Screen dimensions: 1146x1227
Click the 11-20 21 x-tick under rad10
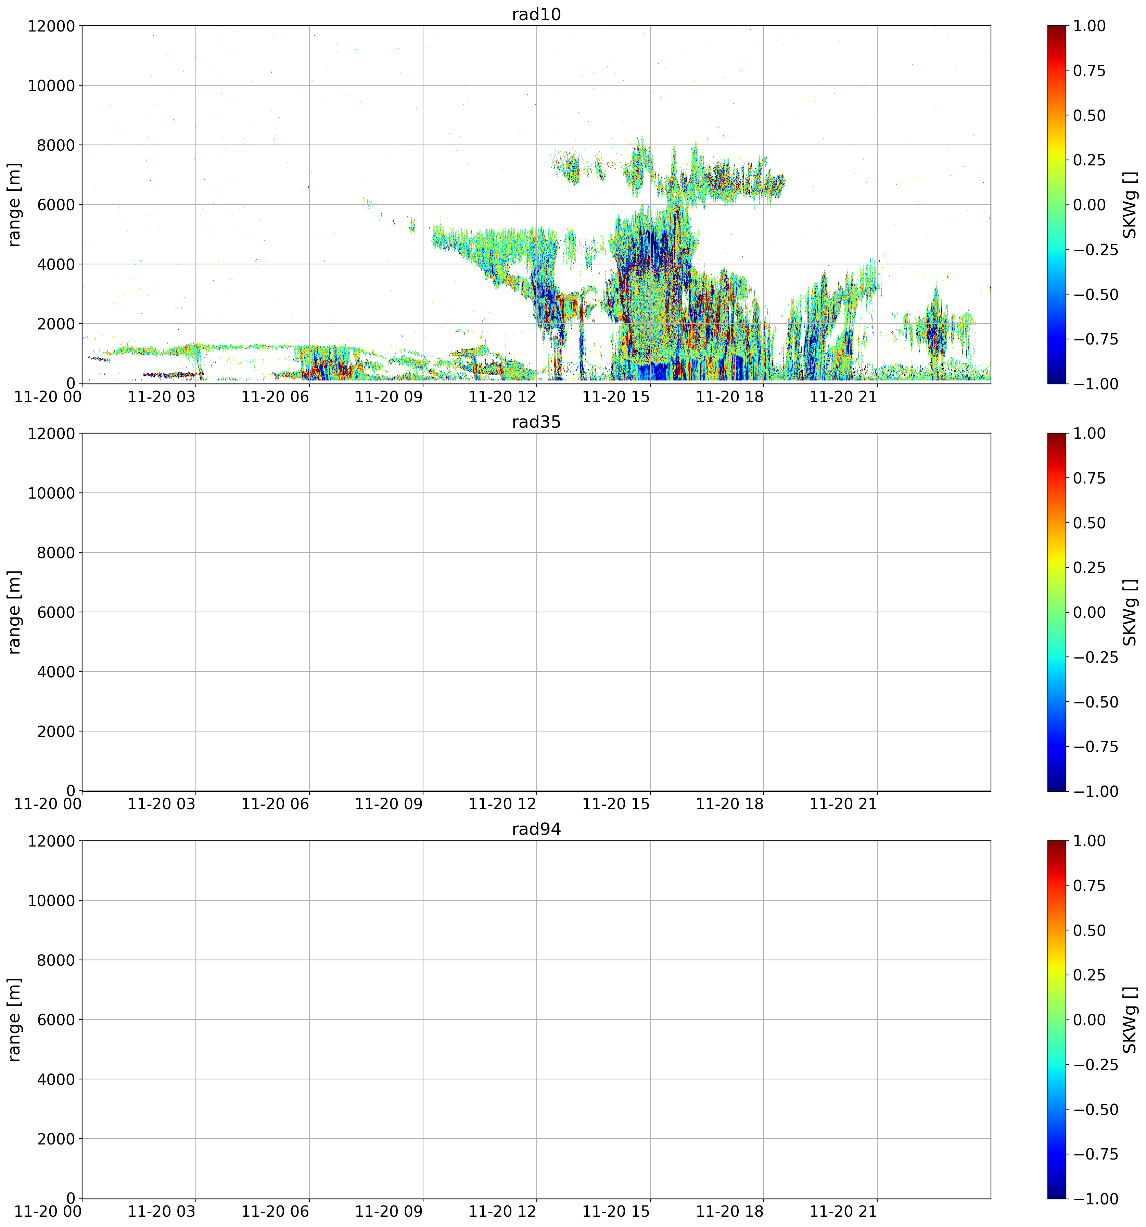pos(843,398)
